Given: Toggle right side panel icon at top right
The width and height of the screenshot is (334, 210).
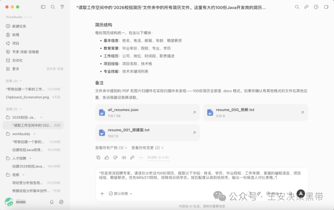Looking at the screenshot, I should click(x=326, y=7).
